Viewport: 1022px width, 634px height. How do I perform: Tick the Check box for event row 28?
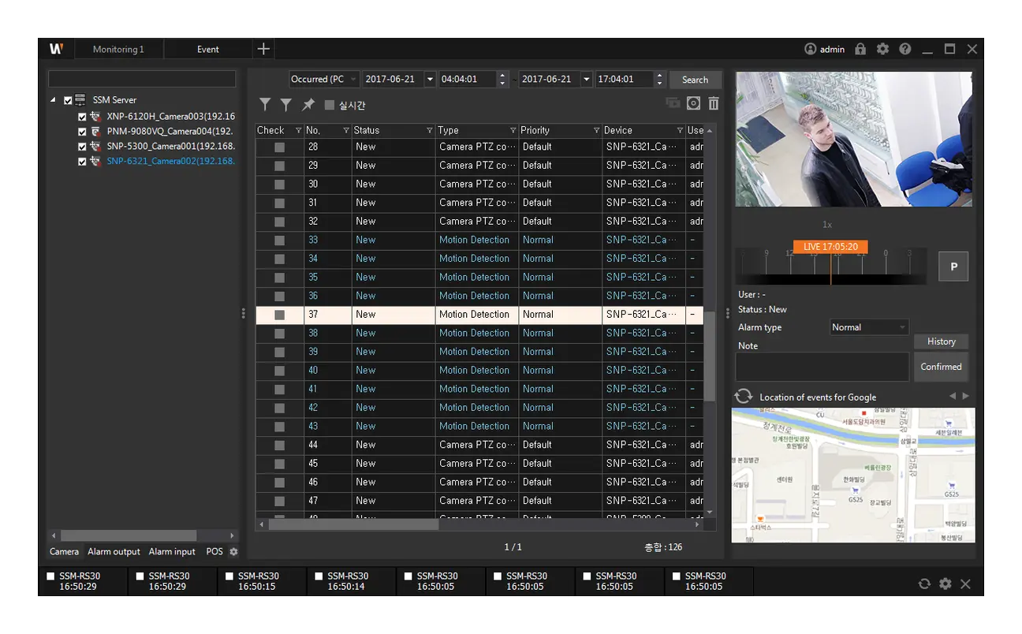click(279, 147)
